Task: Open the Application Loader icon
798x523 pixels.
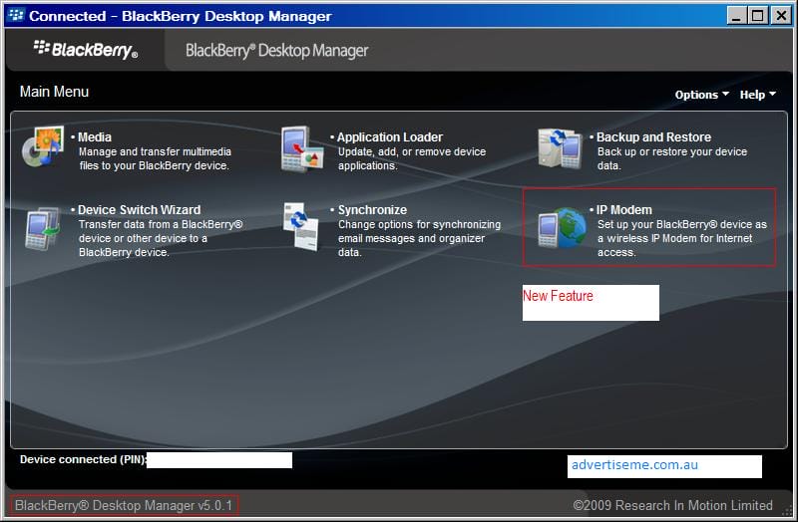Action: [x=301, y=149]
